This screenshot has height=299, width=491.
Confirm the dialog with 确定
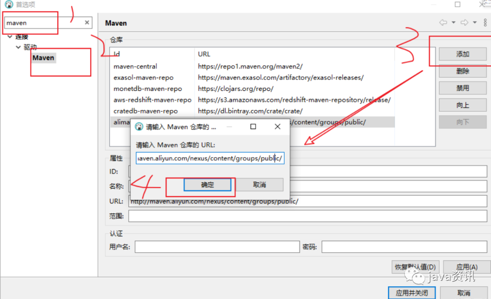coord(207,185)
